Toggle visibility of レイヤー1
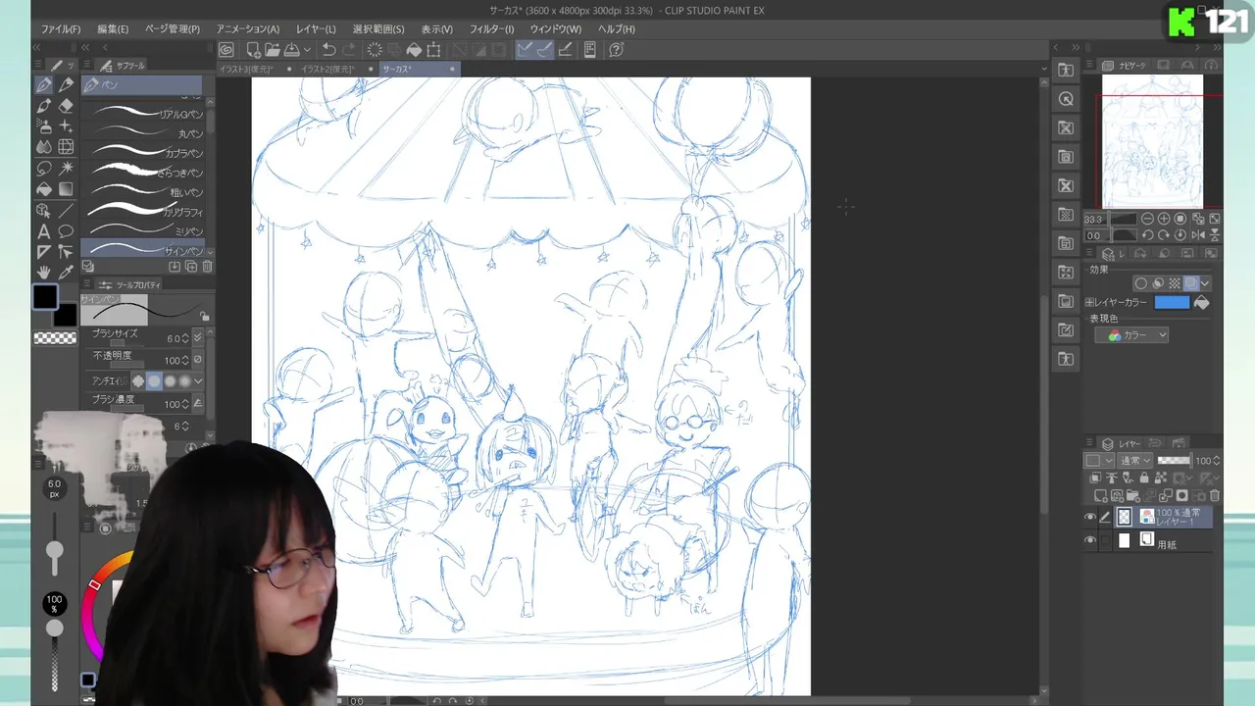Viewport: 1255px width, 706px height. (1089, 517)
